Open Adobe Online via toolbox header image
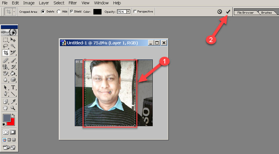Screen dimensions: 279x154 tap(9, 32)
